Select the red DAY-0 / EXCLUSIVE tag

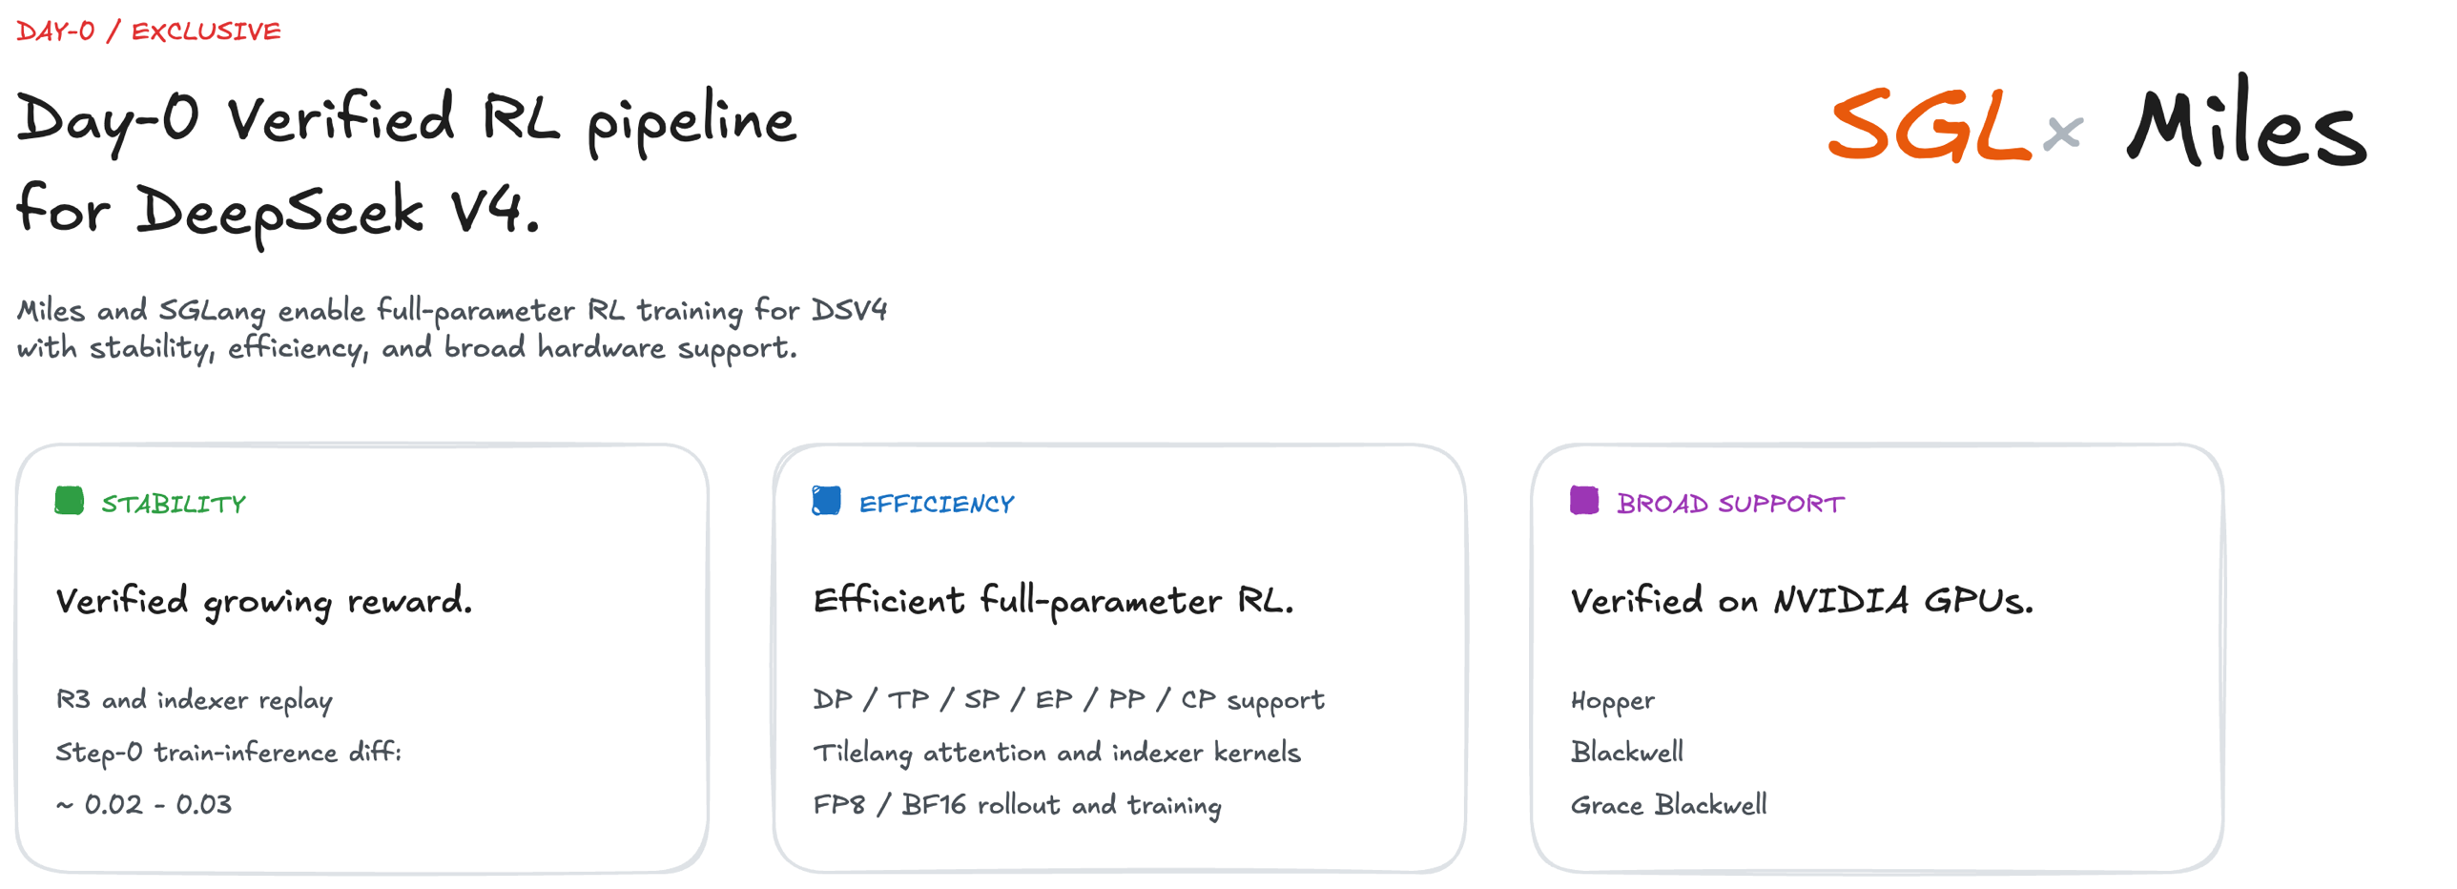pyautogui.click(x=149, y=31)
